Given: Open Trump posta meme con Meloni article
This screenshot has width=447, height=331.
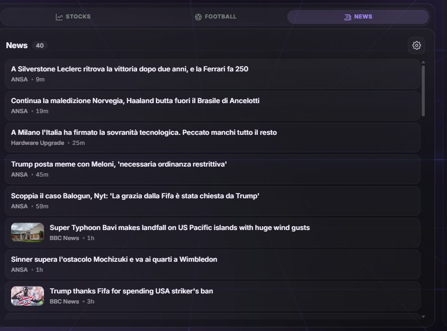Looking at the screenshot, I should click(x=212, y=169).
